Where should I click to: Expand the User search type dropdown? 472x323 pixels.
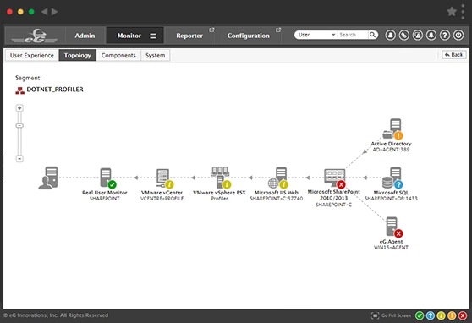[316, 35]
